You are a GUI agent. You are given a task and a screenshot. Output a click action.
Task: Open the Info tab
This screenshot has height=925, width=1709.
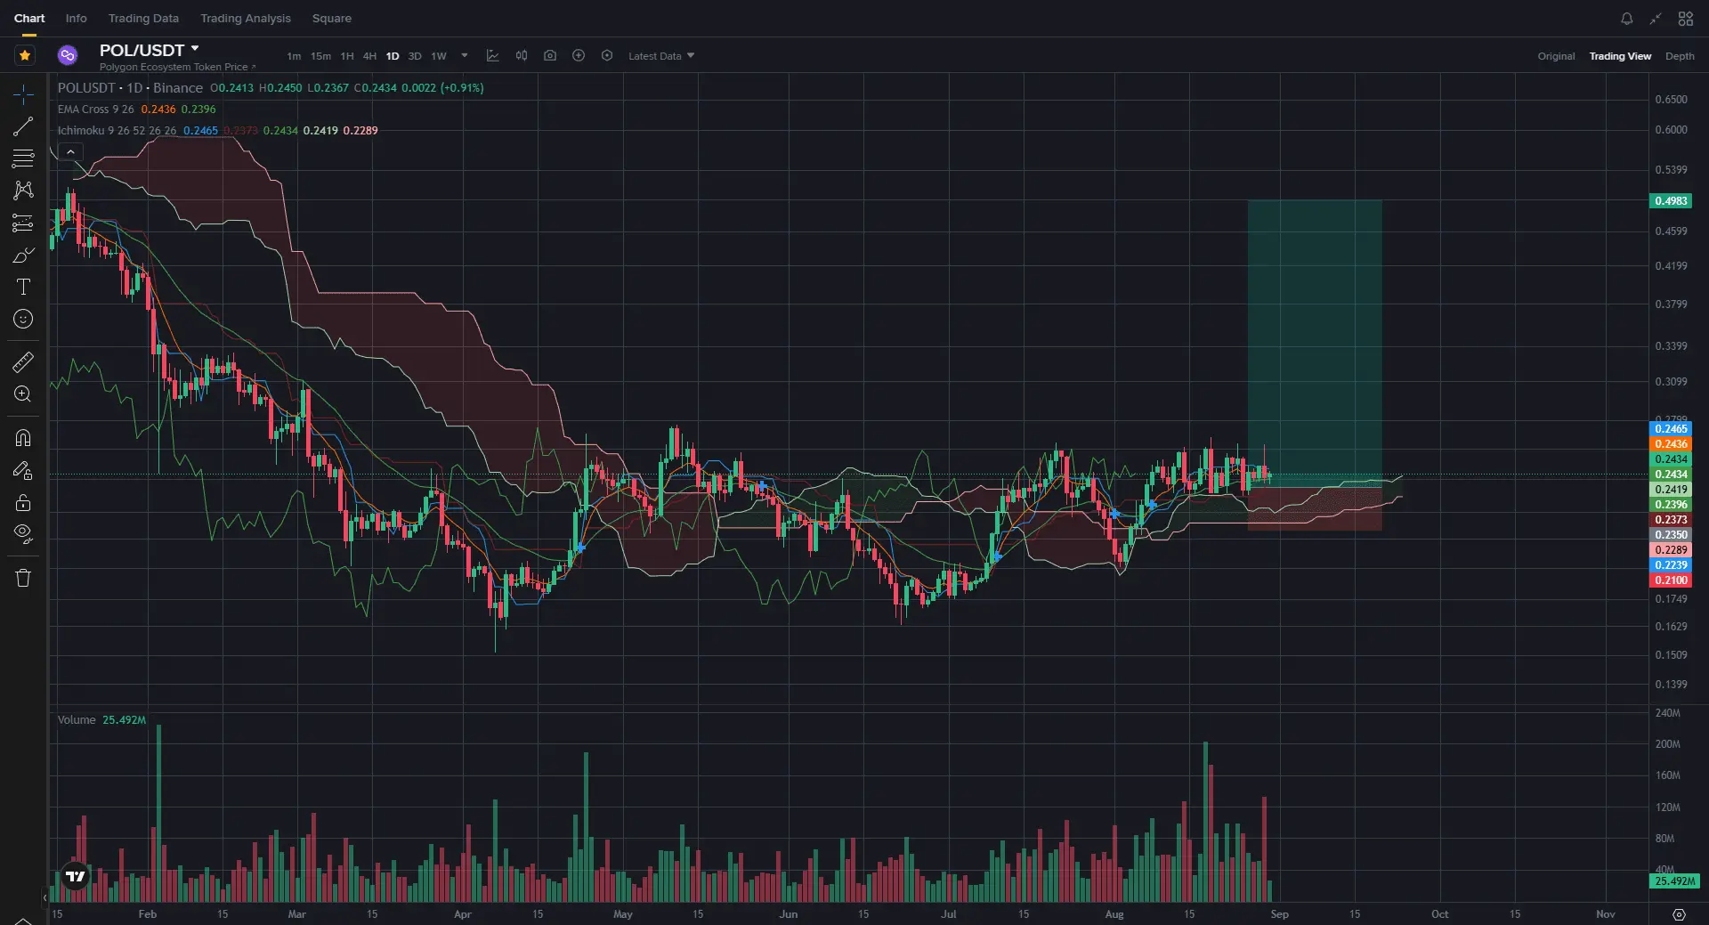point(77,18)
